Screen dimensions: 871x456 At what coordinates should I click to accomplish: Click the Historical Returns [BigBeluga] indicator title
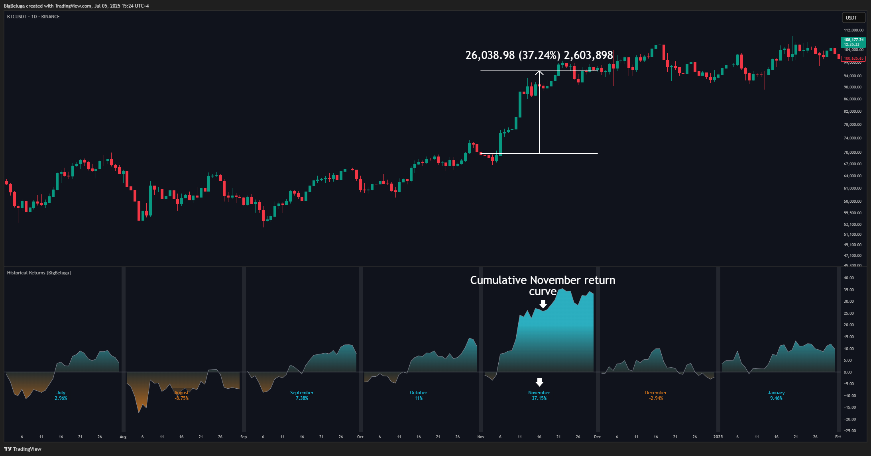[x=39, y=273]
